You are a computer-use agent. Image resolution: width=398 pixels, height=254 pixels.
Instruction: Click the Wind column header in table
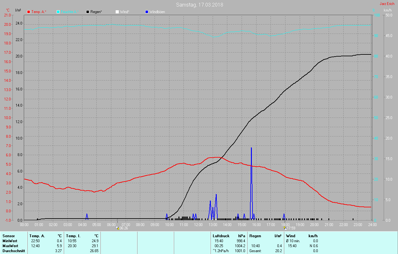tap(291, 236)
